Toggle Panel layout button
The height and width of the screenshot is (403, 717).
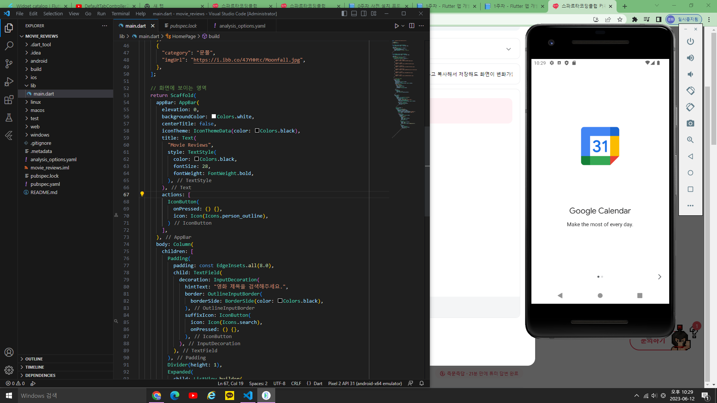coord(354,13)
